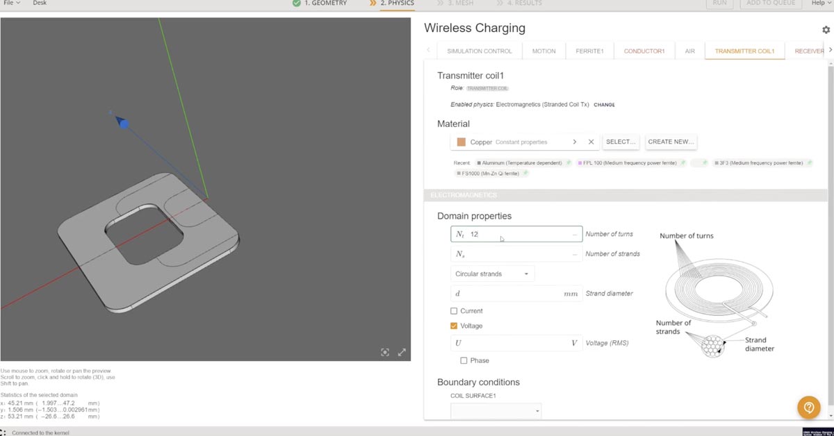Disable the Voltage checkbox
Image resolution: width=834 pixels, height=436 pixels.
click(453, 325)
